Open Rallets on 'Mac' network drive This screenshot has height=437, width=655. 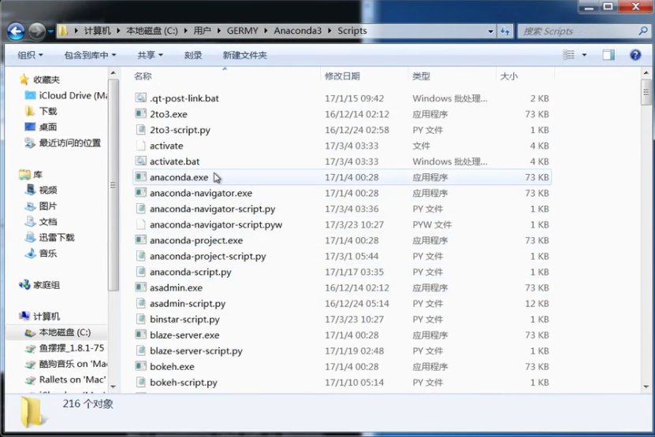click(65, 380)
